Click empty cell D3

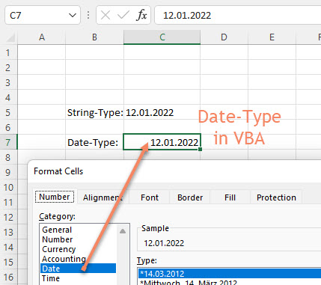click(x=224, y=82)
